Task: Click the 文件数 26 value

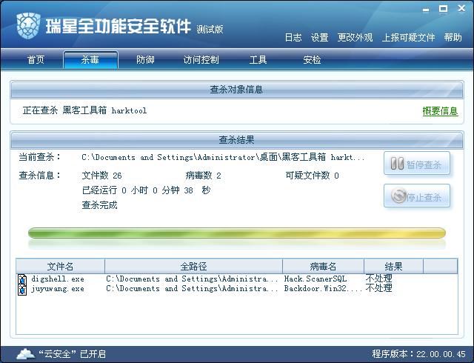Action: click(x=101, y=176)
